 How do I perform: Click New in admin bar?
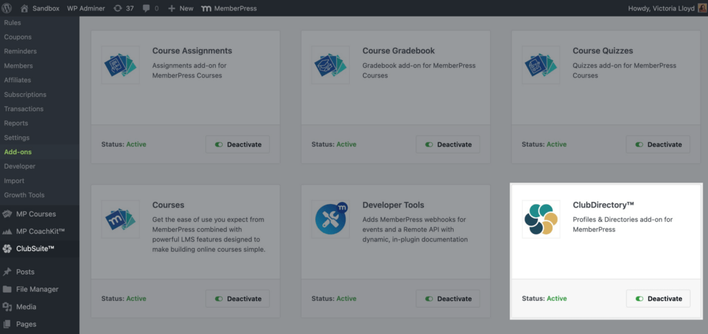186,8
